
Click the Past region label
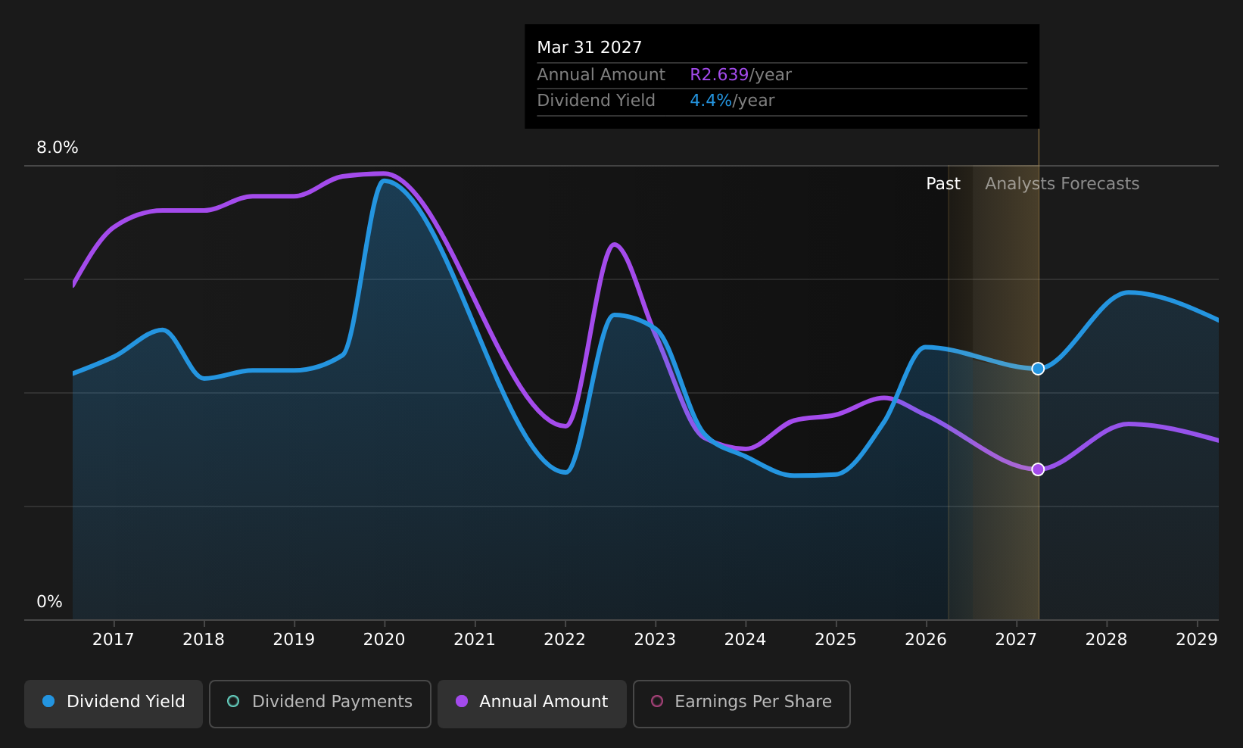(943, 184)
